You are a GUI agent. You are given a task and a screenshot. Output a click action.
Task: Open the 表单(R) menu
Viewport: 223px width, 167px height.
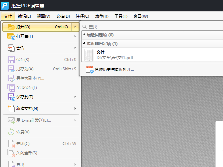coord(102,16)
